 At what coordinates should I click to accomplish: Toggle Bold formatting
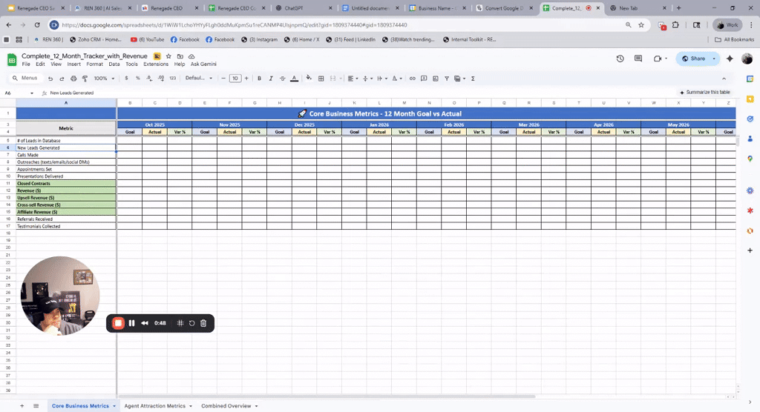[259, 79]
